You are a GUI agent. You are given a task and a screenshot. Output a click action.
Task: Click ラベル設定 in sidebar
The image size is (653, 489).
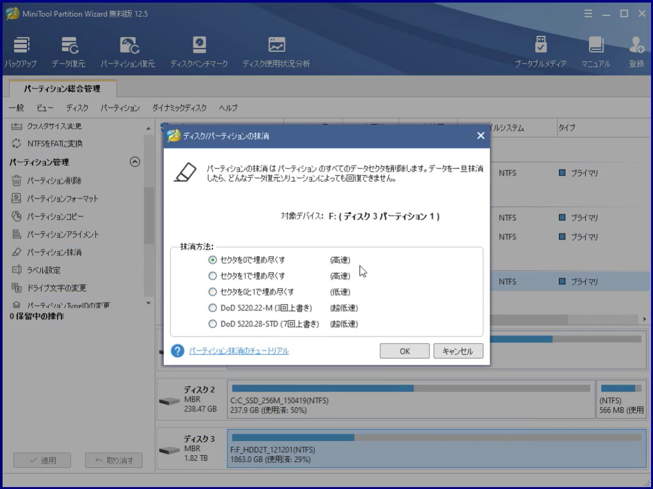[x=44, y=270]
